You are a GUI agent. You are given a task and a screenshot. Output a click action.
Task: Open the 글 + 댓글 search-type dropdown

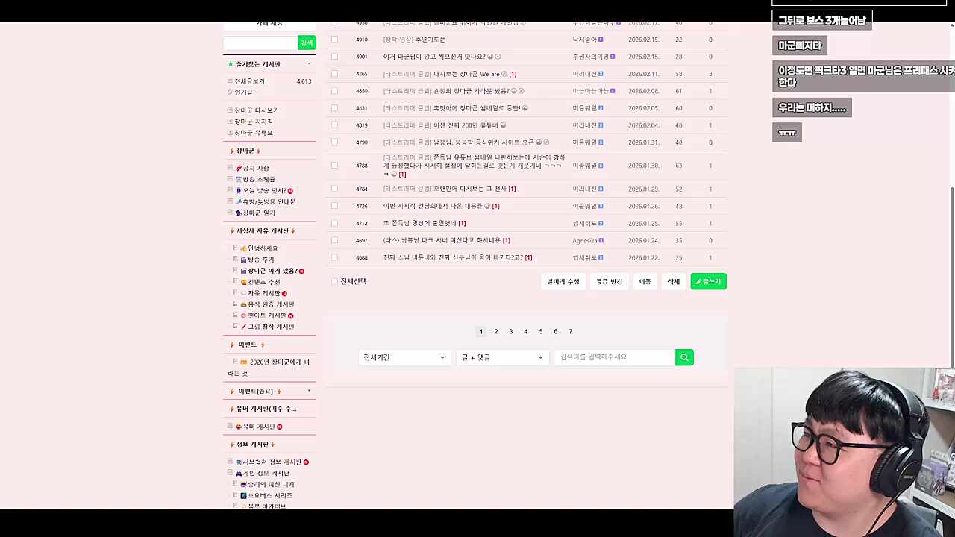pyautogui.click(x=501, y=357)
